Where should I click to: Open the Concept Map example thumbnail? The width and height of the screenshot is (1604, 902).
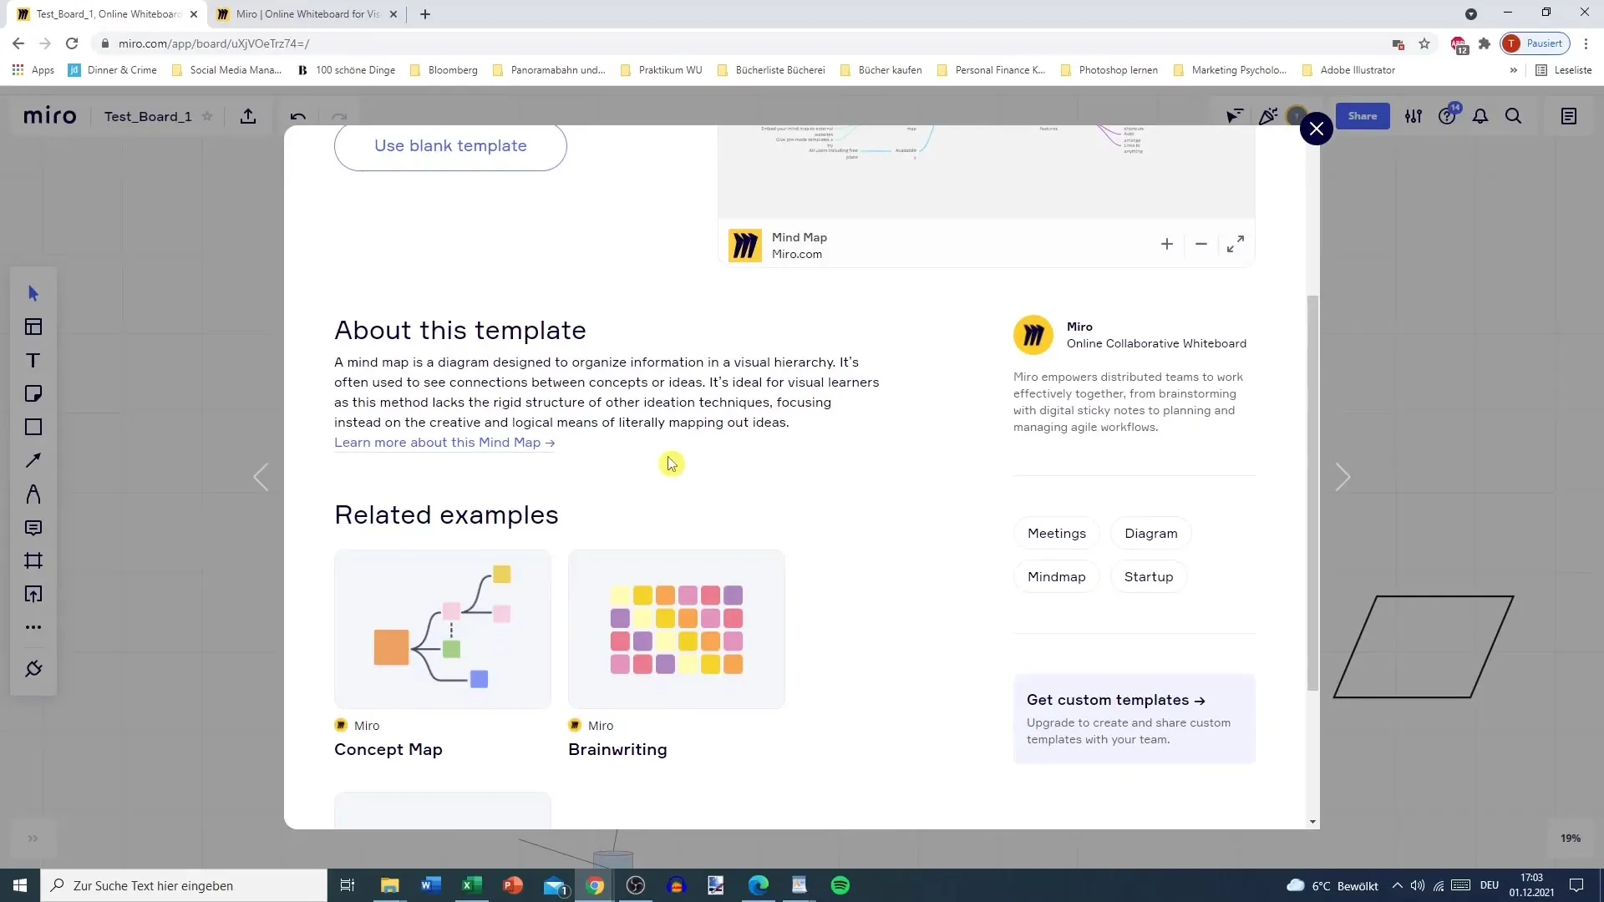tap(443, 629)
